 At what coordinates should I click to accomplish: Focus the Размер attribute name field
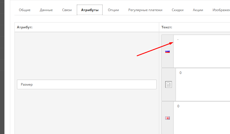87,85
